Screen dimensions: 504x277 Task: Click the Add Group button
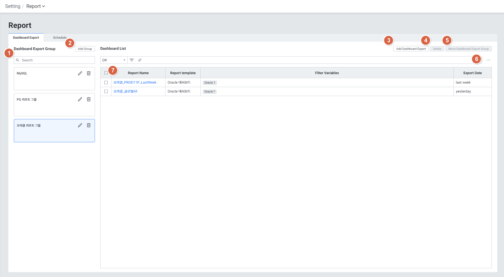coord(85,49)
